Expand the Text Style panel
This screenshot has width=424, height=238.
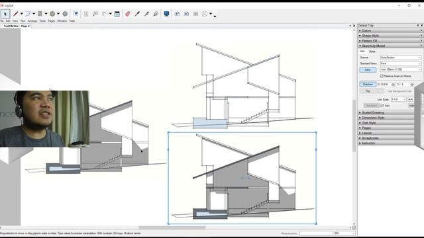[x=386, y=123]
